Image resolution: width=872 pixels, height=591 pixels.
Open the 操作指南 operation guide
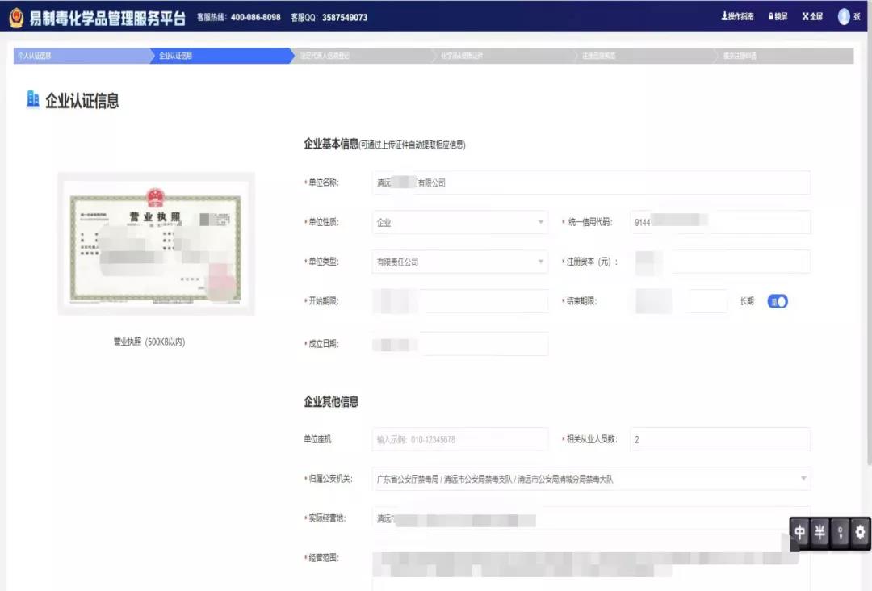pos(737,17)
